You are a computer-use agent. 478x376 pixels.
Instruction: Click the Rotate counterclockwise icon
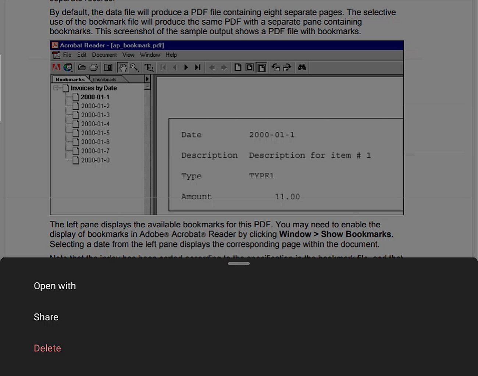pos(276,67)
